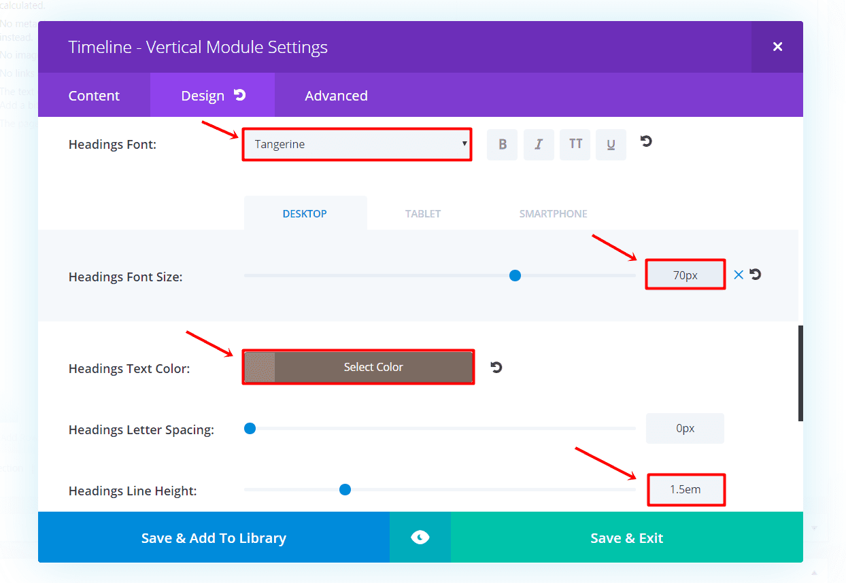The height and width of the screenshot is (583, 846).
Task: Click the Headings Line Height input field
Action: pos(685,490)
